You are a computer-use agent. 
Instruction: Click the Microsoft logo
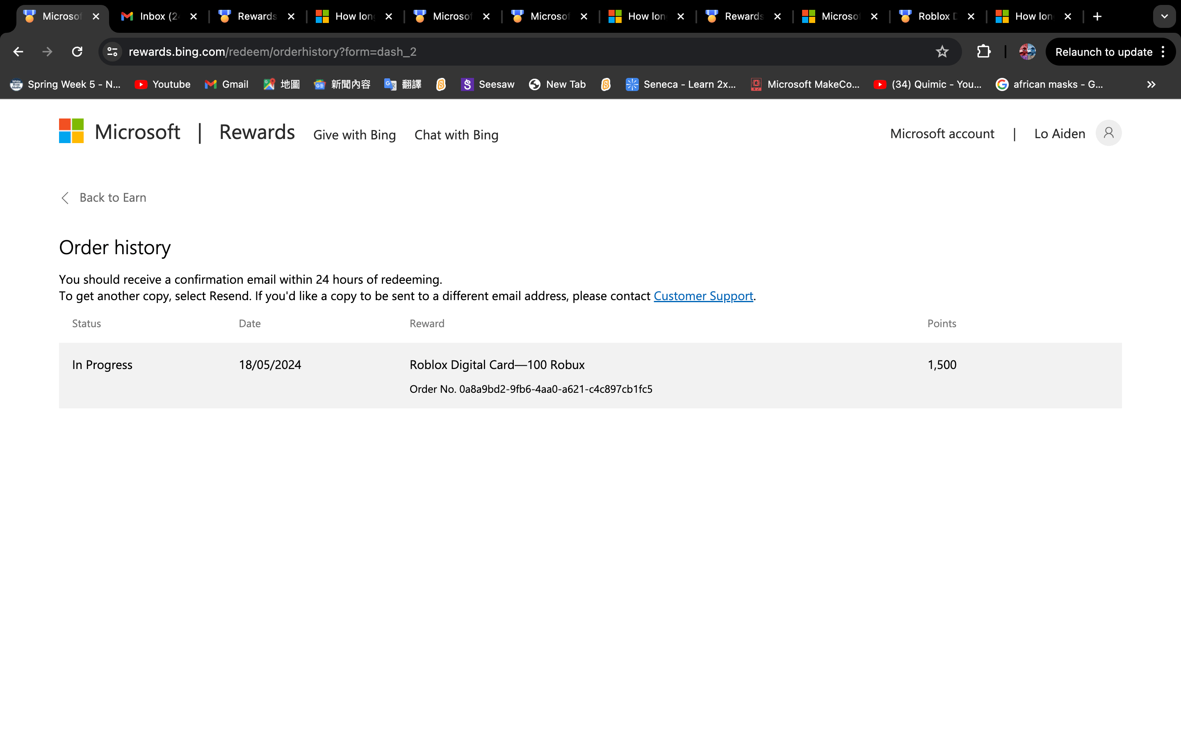pos(71,131)
